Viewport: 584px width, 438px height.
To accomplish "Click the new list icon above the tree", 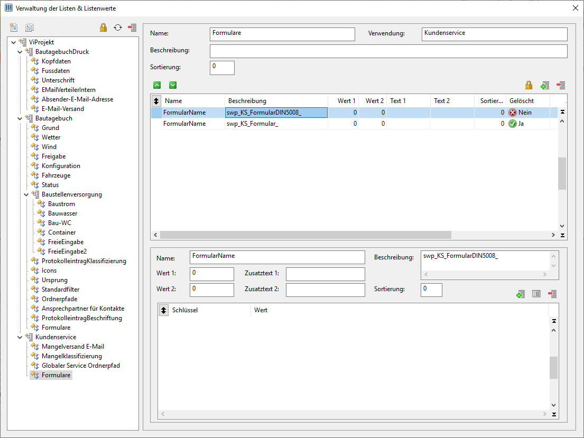I will coord(14,27).
